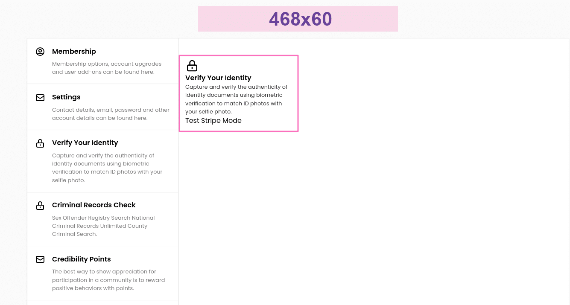Click the Credibility Points envelope icon
This screenshot has width=570, height=305.
(x=40, y=259)
